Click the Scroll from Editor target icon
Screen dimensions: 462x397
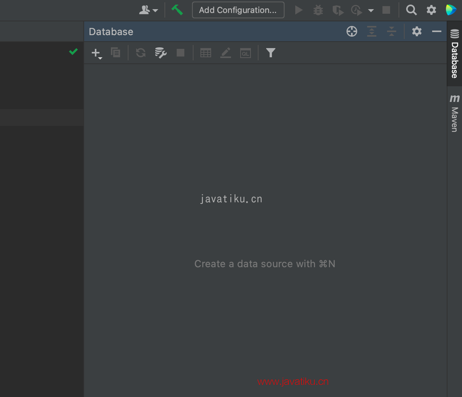352,31
